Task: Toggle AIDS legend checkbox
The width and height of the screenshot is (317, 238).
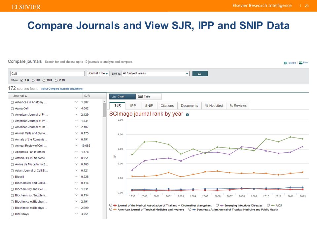Action: [268, 205]
